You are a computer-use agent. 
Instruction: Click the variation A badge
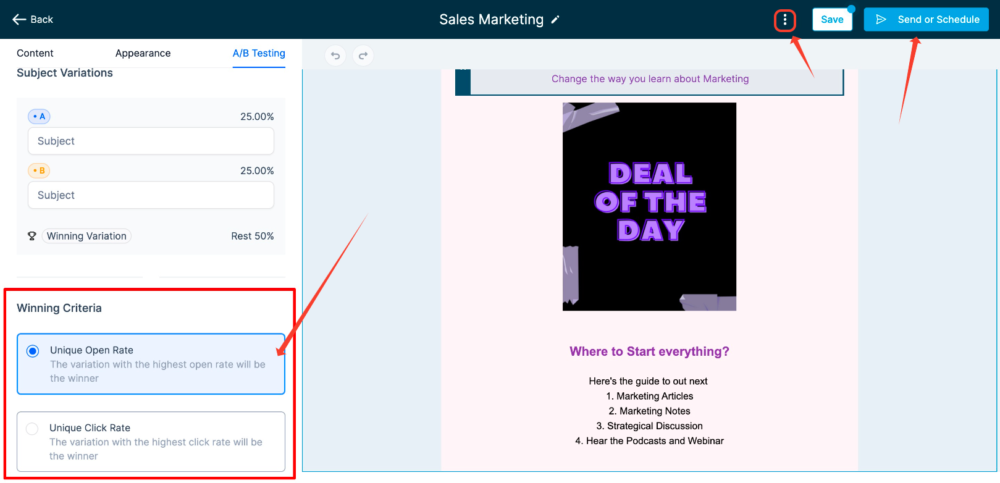39,116
